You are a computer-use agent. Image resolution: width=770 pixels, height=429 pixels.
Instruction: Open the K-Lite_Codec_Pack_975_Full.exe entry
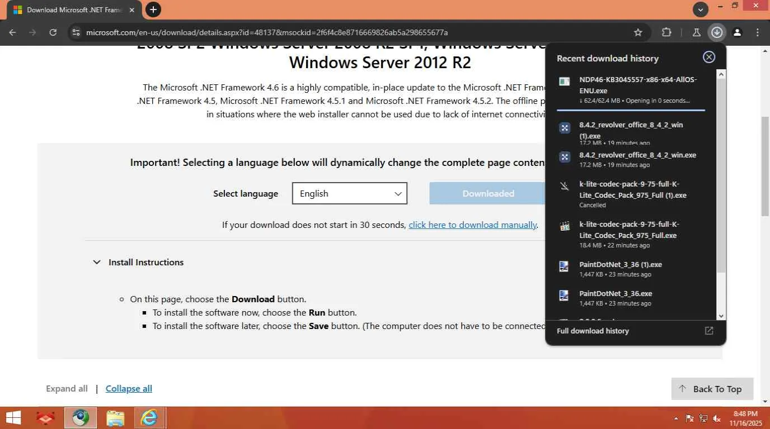click(631, 234)
